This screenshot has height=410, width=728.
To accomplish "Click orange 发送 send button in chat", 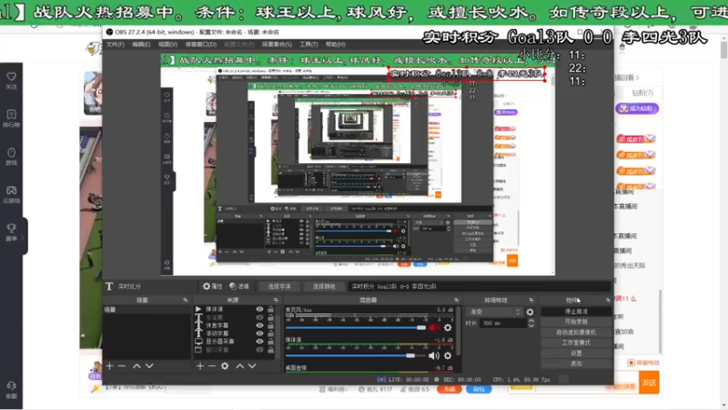I will (x=649, y=383).
